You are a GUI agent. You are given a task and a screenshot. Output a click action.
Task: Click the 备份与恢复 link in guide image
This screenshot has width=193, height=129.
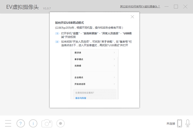(80, 97)
